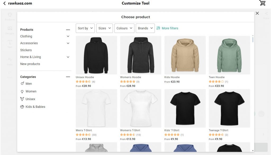The height and width of the screenshot is (155, 271).
Task: Open the Designs panel icon
Action: pos(10,30)
